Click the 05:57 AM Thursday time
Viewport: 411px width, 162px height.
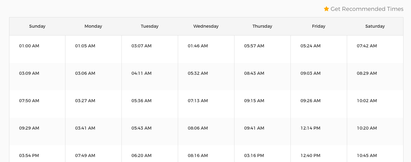click(254, 46)
